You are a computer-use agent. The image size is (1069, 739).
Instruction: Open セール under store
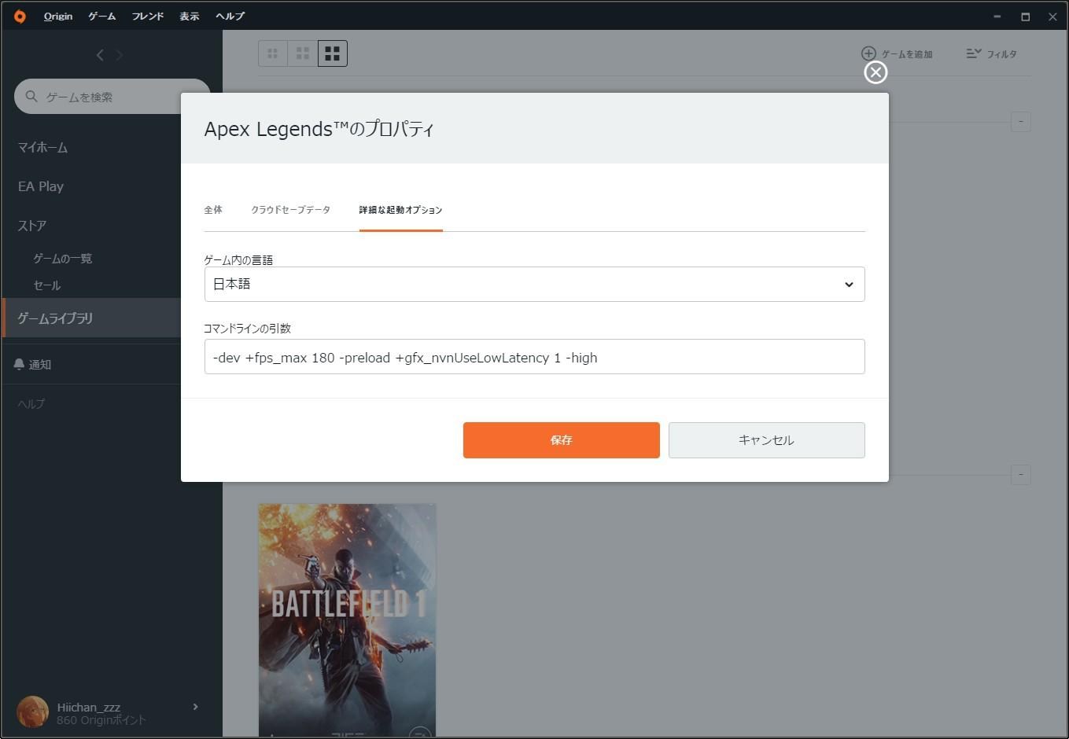[x=47, y=285]
